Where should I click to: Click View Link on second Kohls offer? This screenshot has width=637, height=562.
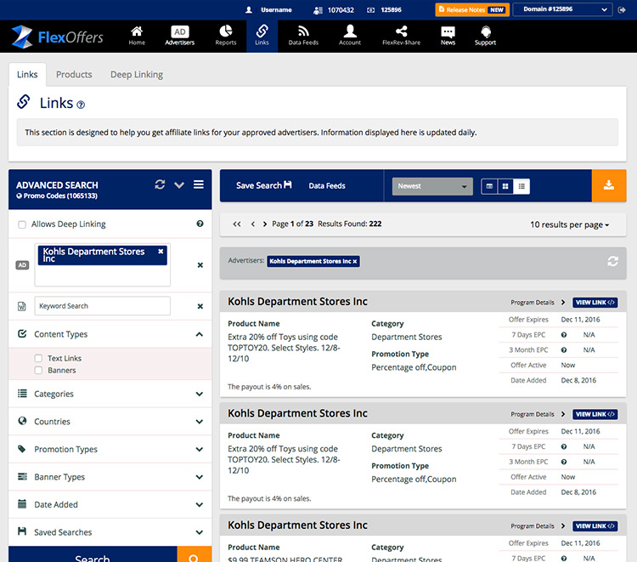[595, 414]
